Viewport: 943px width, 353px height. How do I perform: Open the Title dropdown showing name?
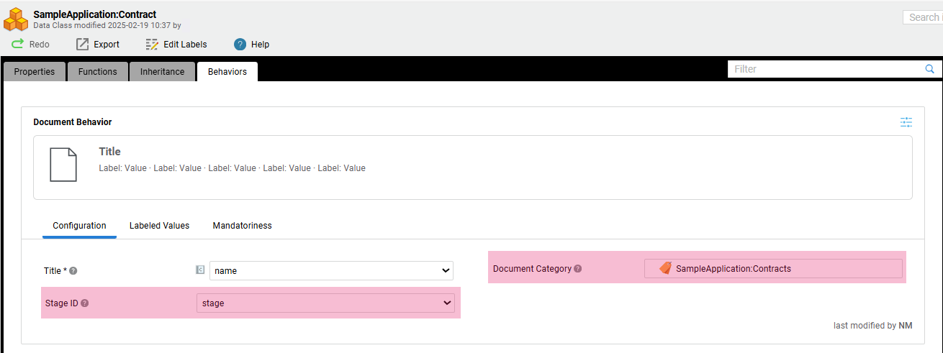coord(331,271)
